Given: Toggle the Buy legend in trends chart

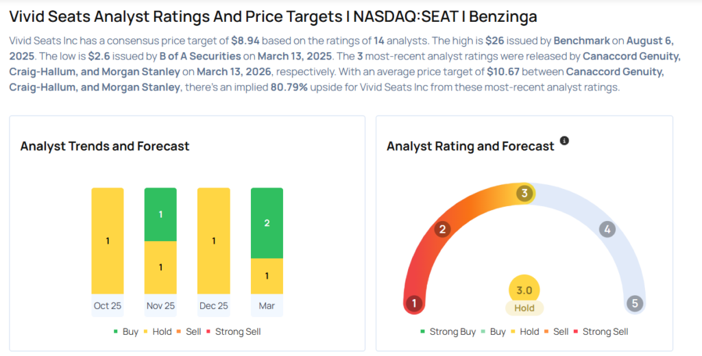Looking at the screenshot, I should [x=125, y=331].
